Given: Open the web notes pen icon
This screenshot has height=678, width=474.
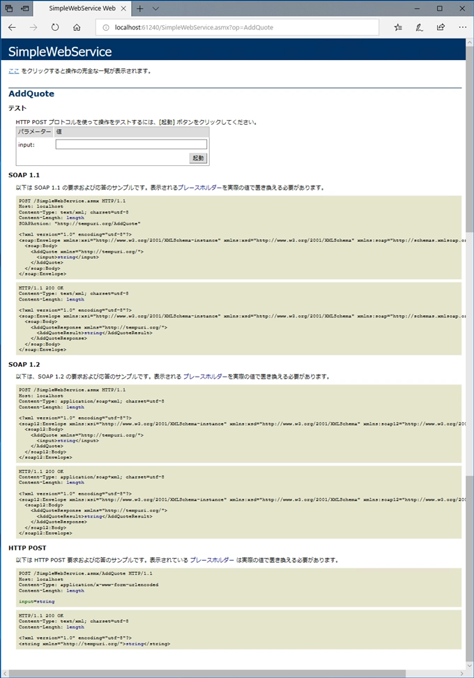Looking at the screenshot, I should click(419, 27).
